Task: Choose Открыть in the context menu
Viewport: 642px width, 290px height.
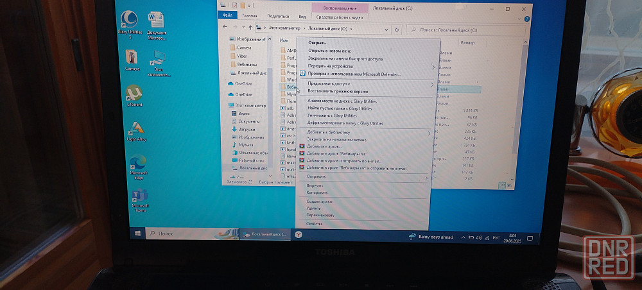Action: point(317,42)
